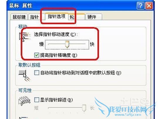Screen dimensions: 158x119
Task: Click the snap-to default button icon
Action: point(24,76)
